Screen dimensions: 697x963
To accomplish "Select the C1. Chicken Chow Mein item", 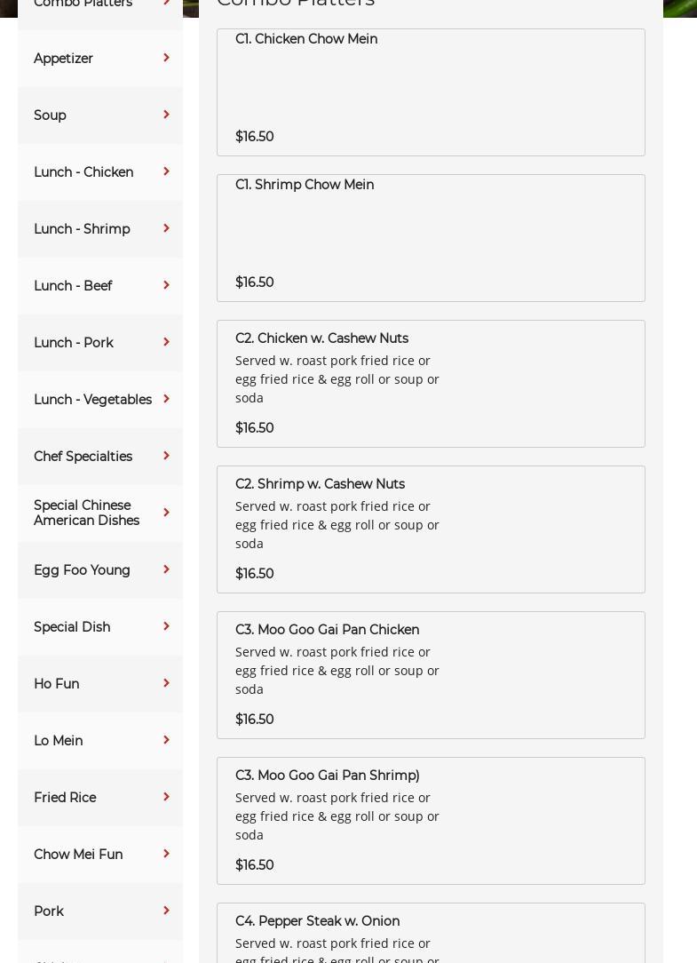I will [x=431, y=92].
